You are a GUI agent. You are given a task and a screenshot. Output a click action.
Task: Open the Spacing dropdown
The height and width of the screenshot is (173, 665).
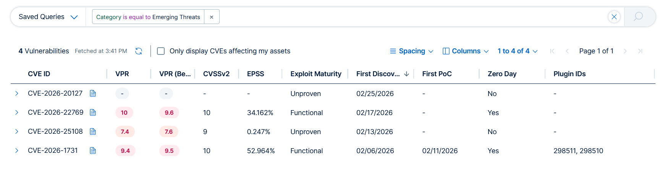point(411,51)
